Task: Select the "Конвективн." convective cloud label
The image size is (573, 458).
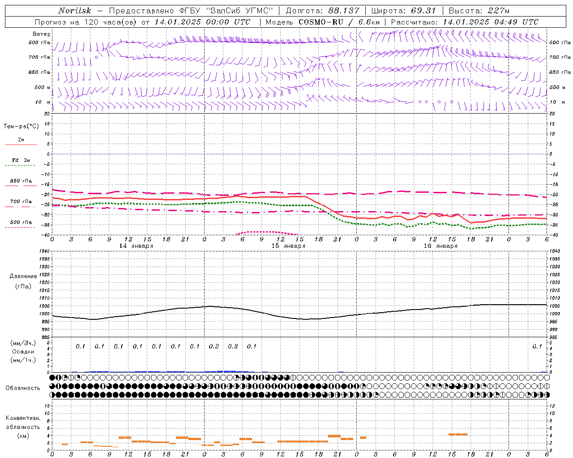Action: 23,418
